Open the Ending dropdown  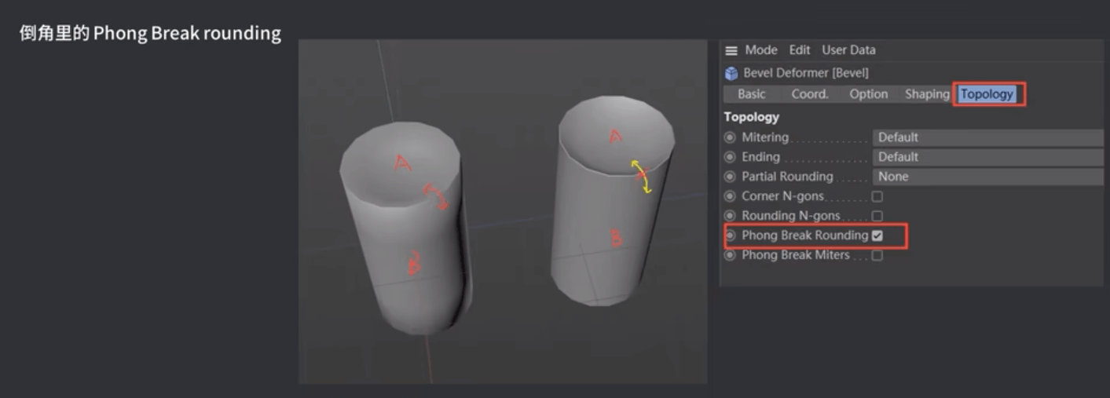(x=987, y=157)
